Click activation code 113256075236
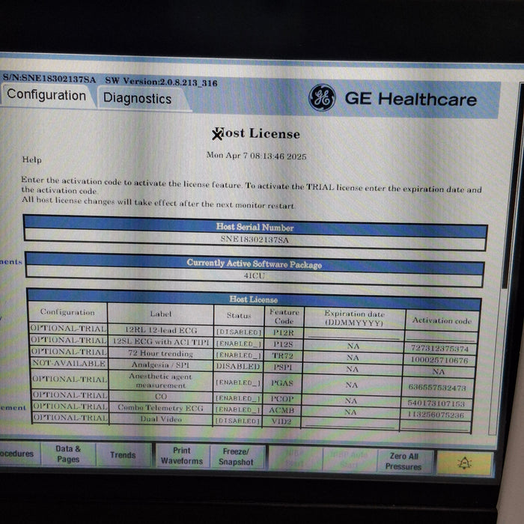Viewport: 524px width, 524px height. click(x=436, y=415)
